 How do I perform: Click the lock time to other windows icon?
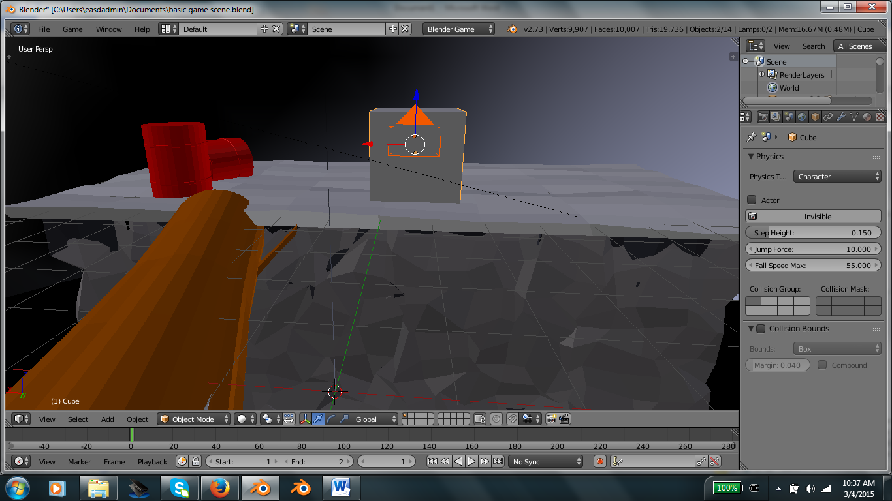[x=195, y=461]
